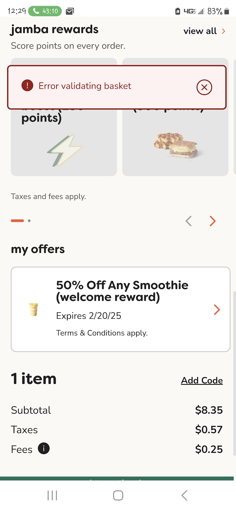Dismiss the error validating basket alert
Screen dimensions: 236x512
pyautogui.click(x=204, y=87)
